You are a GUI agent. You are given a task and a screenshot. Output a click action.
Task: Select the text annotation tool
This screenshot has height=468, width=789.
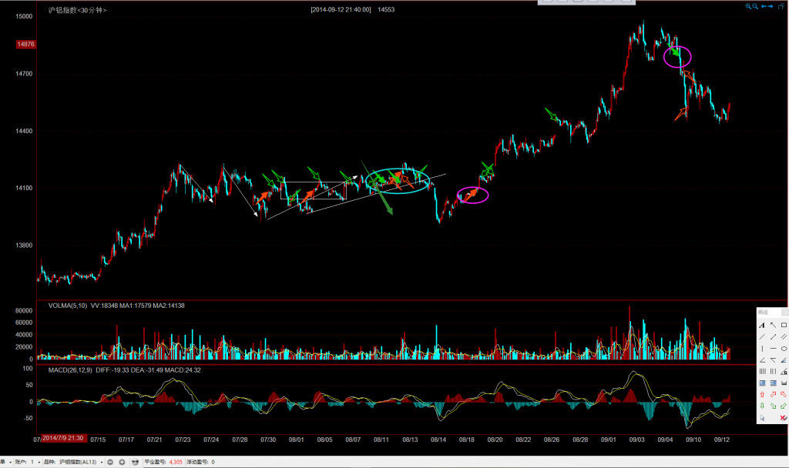pos(761,325)
